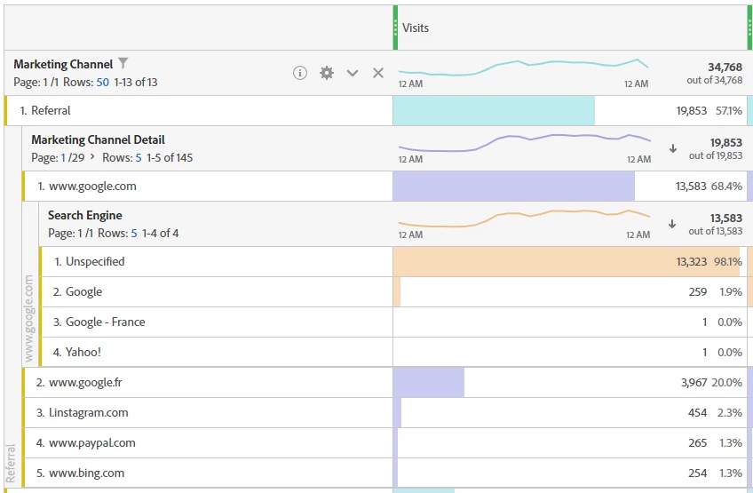
Task: Click page number 1 of Marketing Channel Detail
Action: tap(63, 157)
